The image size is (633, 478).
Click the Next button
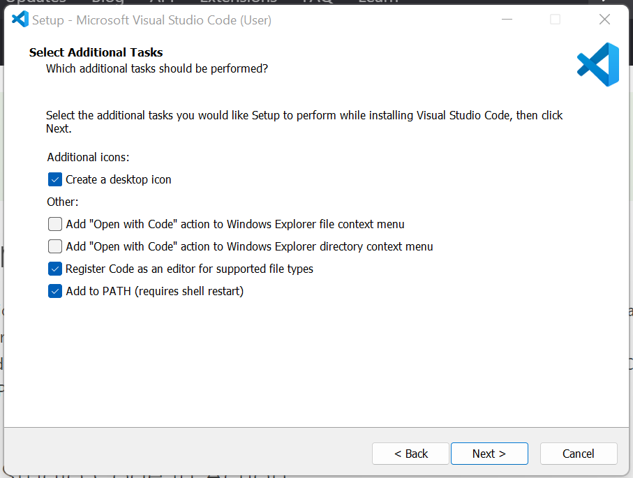click(489, 454)
